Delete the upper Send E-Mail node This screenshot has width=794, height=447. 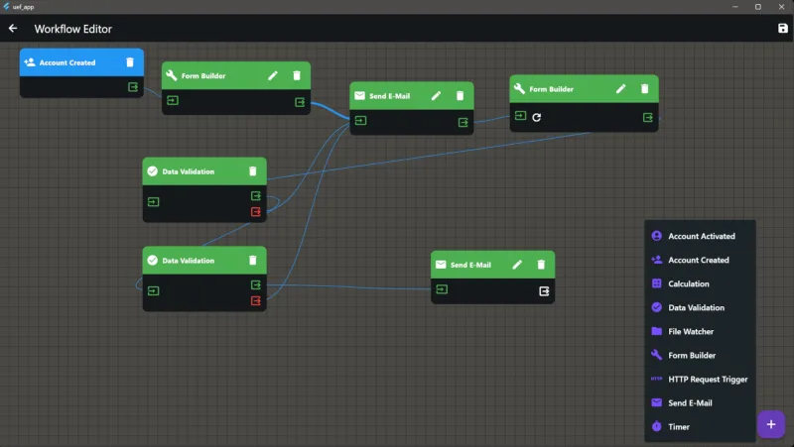460,95
